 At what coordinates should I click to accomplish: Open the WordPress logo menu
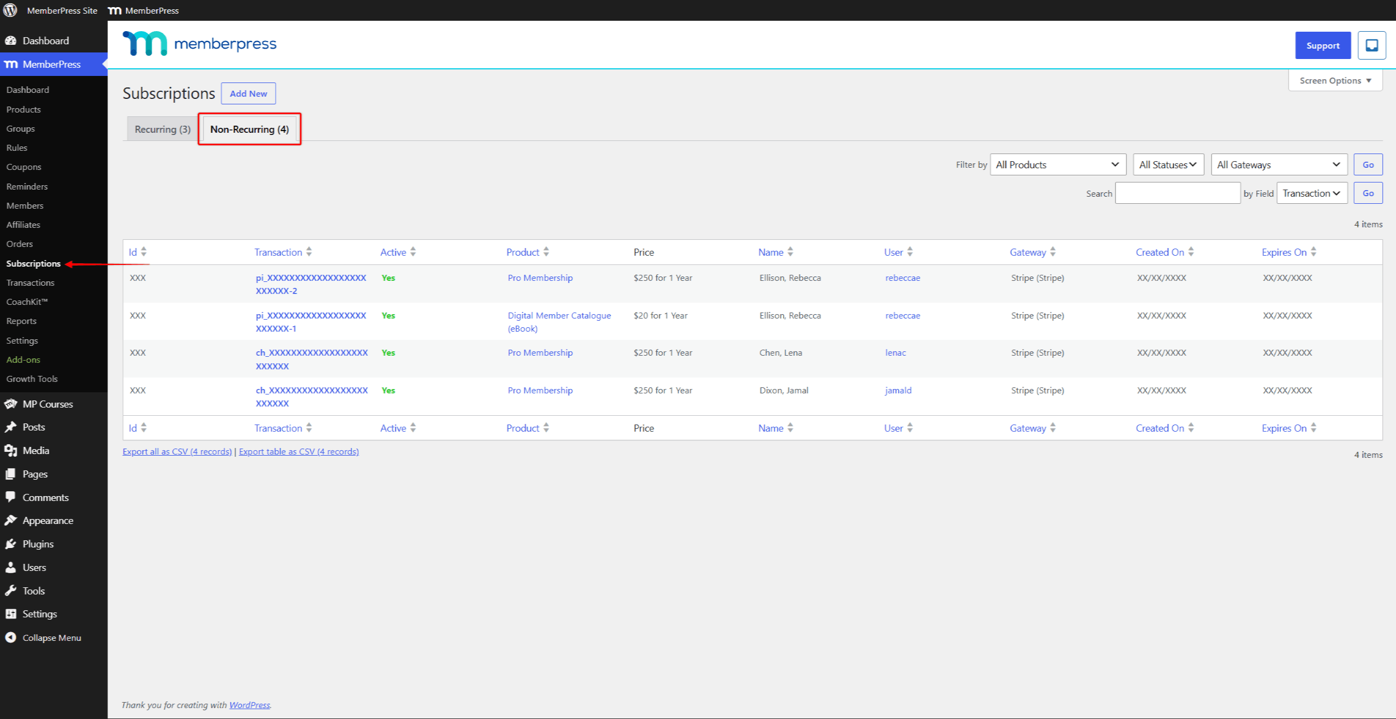(10, 10)
